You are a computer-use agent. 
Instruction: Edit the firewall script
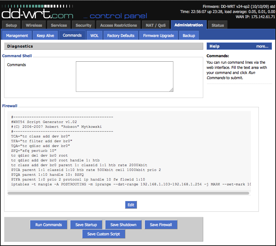click(x=131, y=205)
